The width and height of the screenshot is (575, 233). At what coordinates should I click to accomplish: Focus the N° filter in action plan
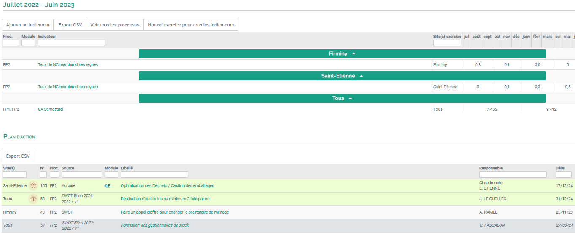pyautogui.click(x=43, y=175)
